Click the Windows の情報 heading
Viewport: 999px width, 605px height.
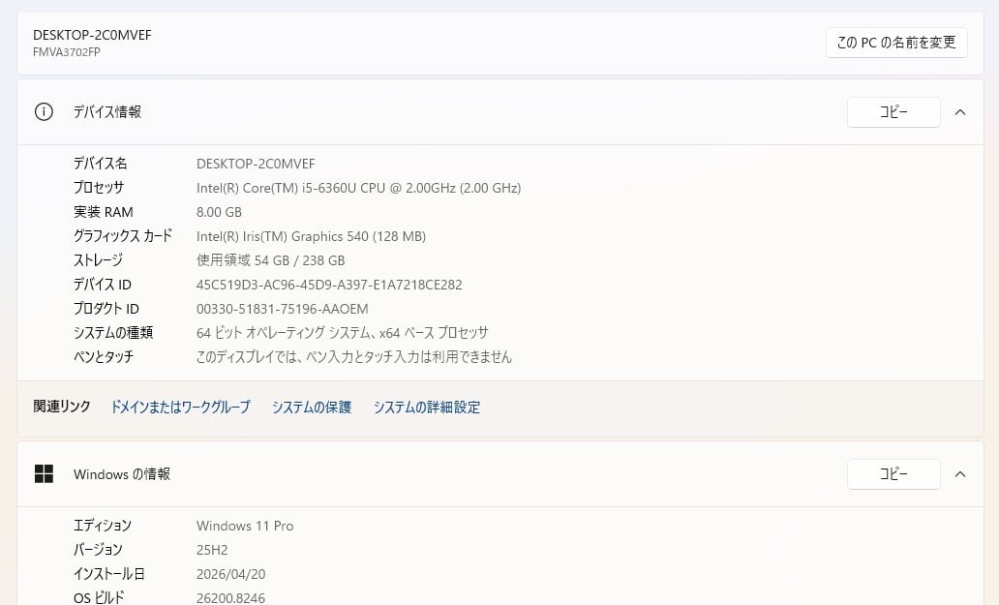click(122, 474)
